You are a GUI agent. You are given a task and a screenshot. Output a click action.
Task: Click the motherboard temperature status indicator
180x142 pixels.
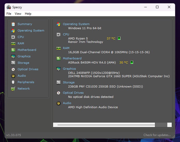click(x=132, y=62)
